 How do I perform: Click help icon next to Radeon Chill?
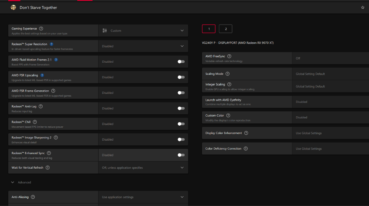(35, 122)
